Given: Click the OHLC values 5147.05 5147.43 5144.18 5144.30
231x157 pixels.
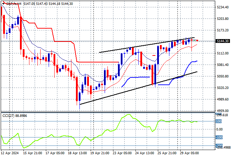Looking at the screenshot, I should [x=48, y=4].
